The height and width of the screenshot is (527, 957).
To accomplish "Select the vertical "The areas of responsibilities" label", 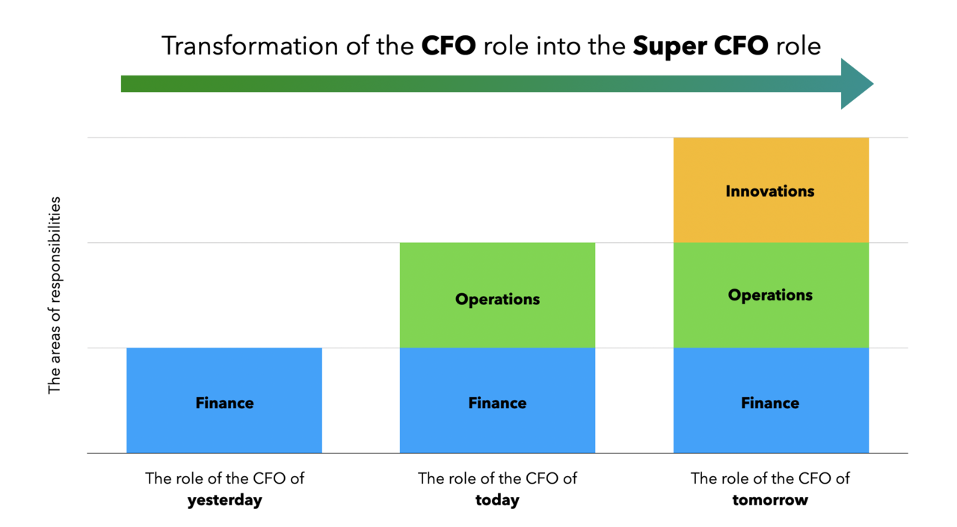I will click(x=54, y=295).
